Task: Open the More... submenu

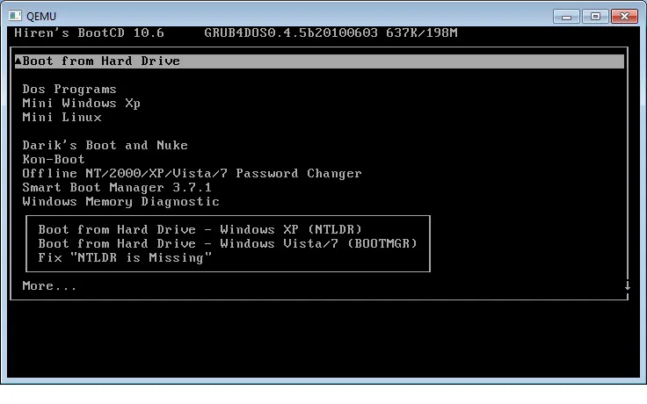Action: click(49, 285)
